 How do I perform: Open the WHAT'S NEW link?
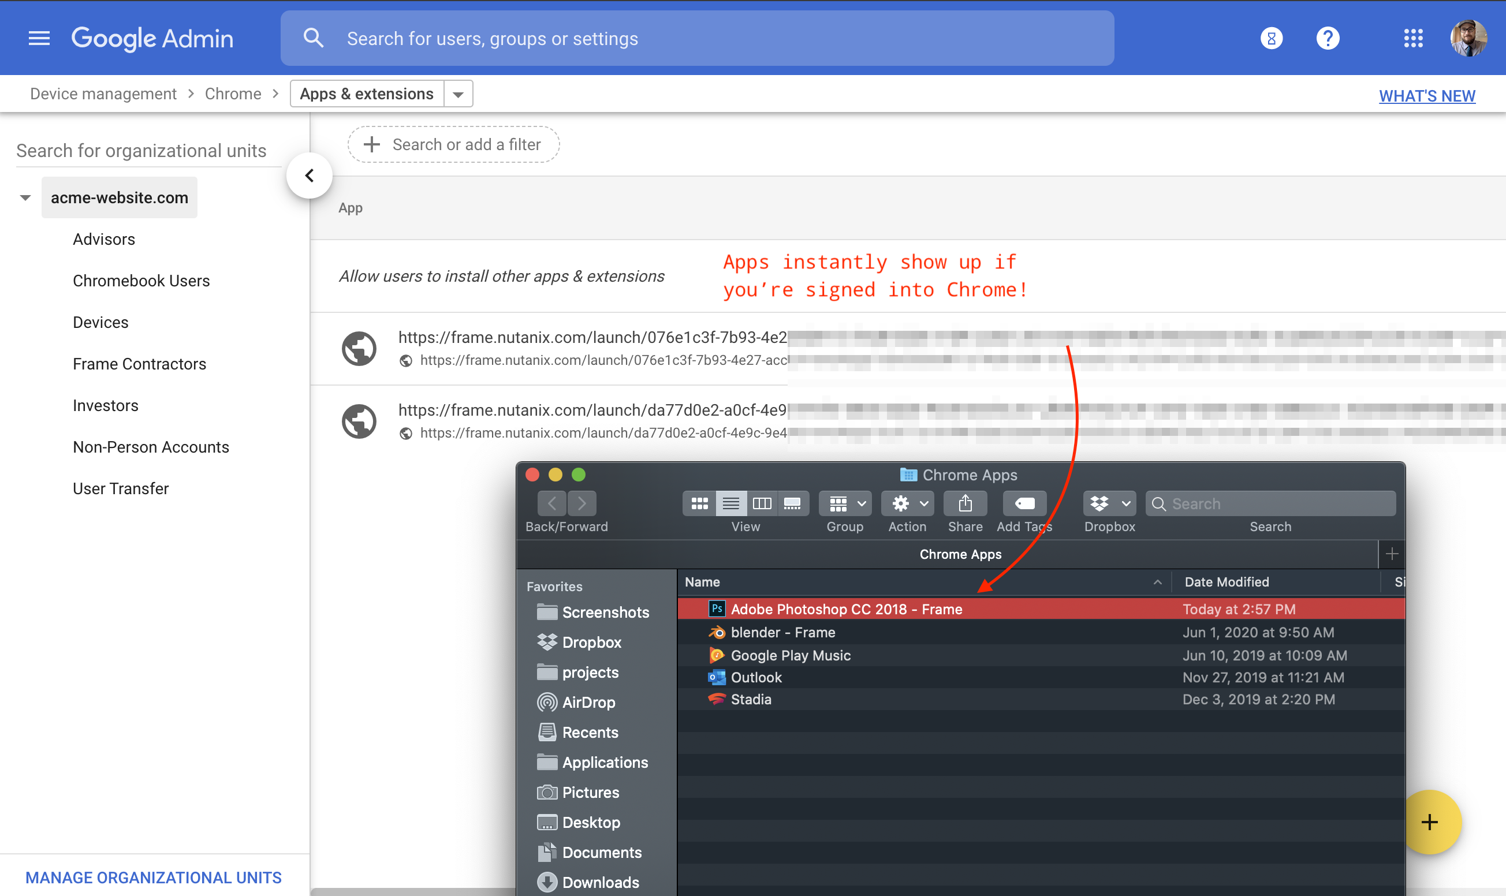1426,96
